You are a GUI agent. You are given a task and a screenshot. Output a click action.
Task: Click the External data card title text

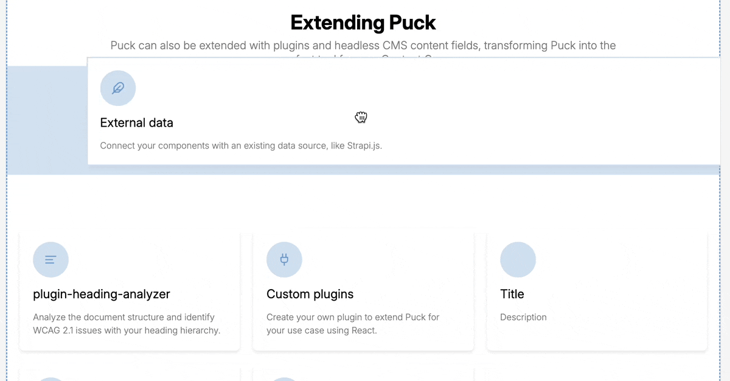[x=136, y=122]
